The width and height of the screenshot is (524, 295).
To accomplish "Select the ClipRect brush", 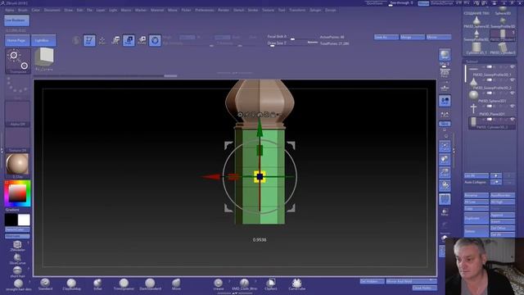I will pyautogui.click(x=271, y=284).
